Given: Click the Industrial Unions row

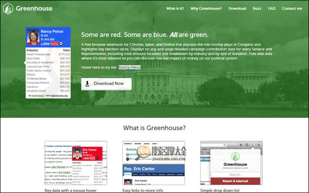Looking at the screenshot, I should pyautogui.click(x=48, y=91).
